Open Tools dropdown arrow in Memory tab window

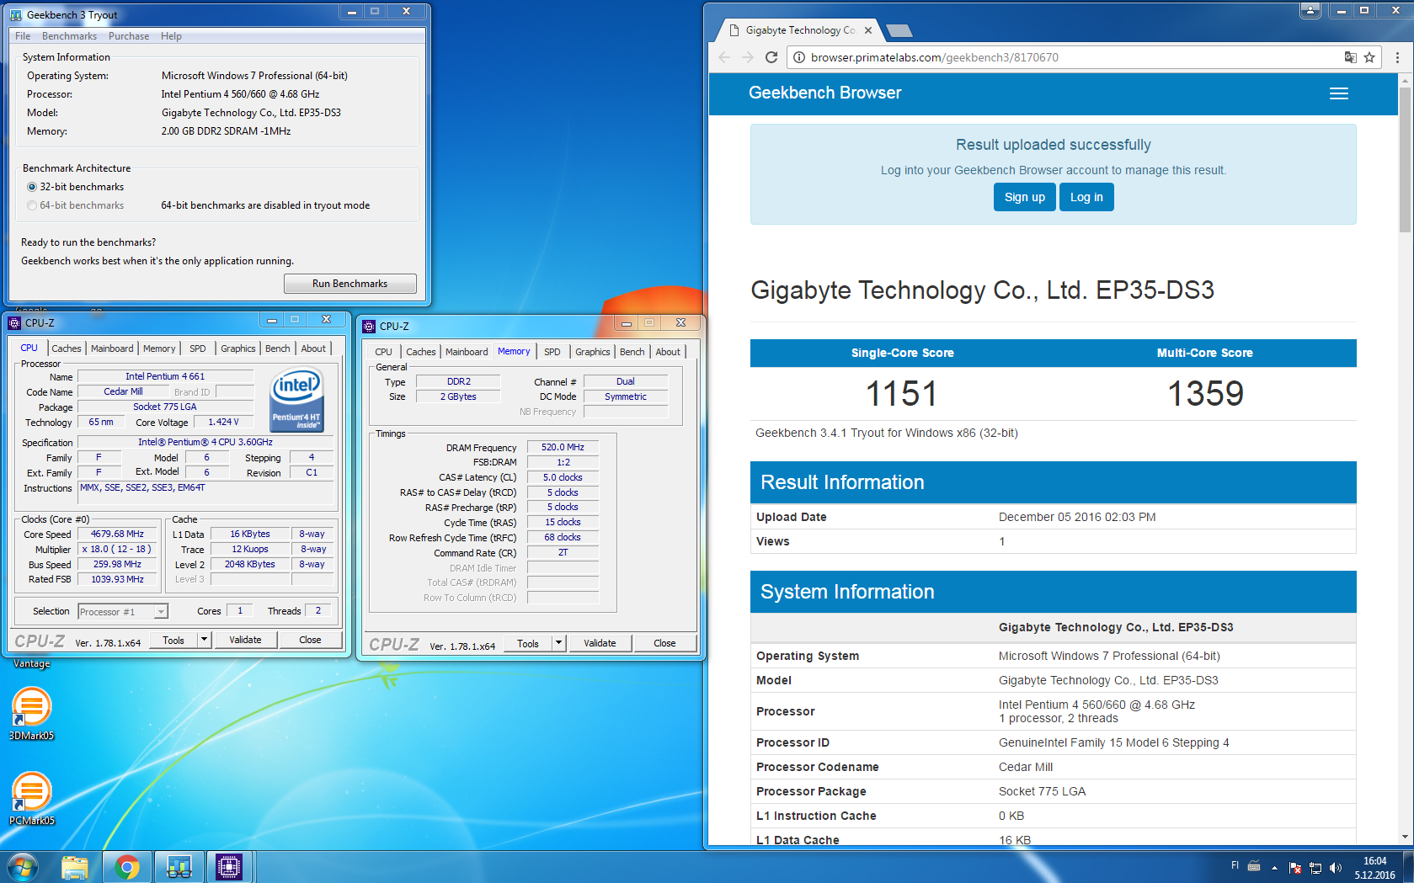pyautogui.click(x=558, y=643)
